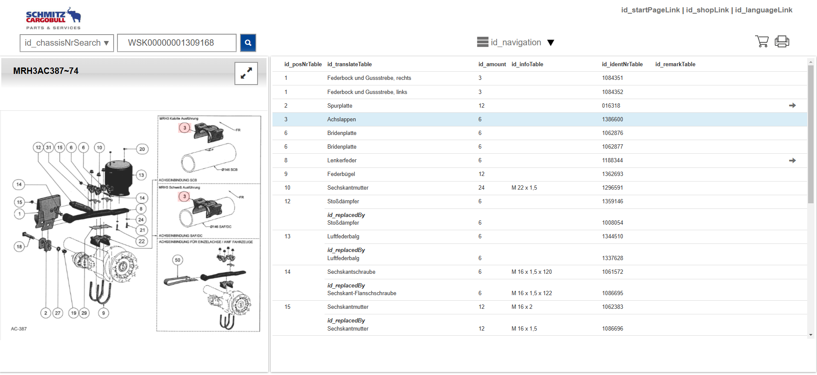Viewport: 817px width, 375px height.
Task: Select the 'Federbock und Gussstrebe, rechts' row
Action: point(540,78)
